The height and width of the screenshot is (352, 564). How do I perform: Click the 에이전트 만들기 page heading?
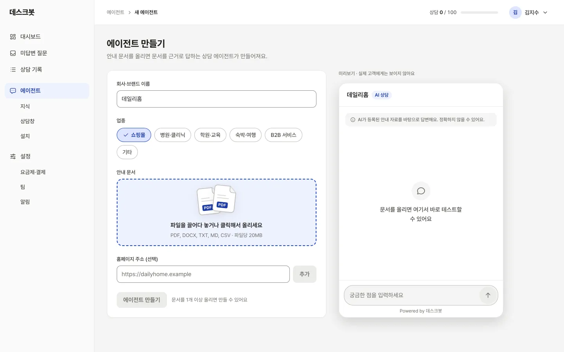136,43
